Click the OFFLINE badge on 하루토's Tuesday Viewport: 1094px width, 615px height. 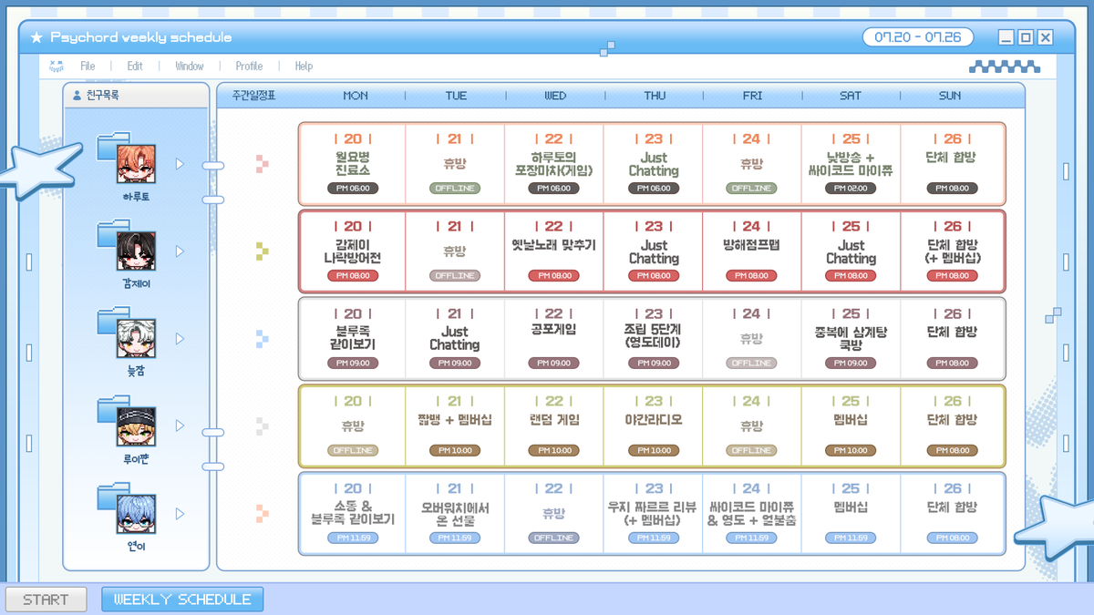coord(455,189)
